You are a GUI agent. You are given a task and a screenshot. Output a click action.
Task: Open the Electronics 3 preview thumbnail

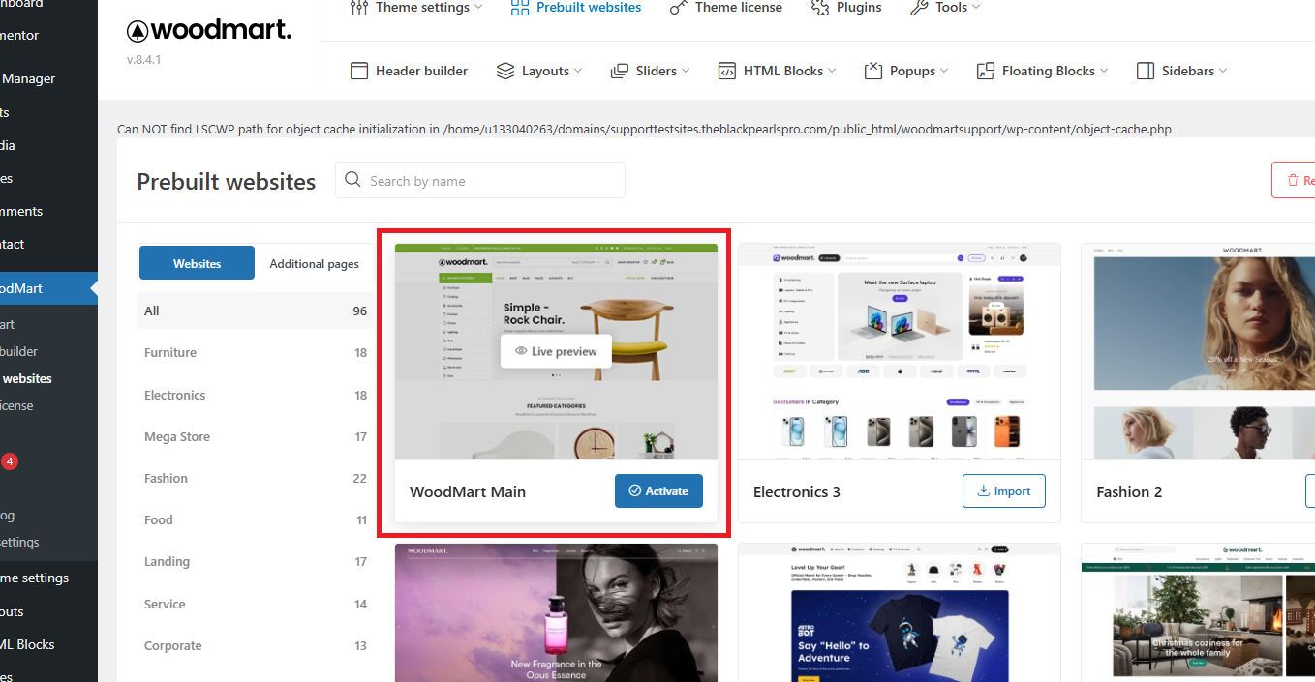[x=899, y=351]
